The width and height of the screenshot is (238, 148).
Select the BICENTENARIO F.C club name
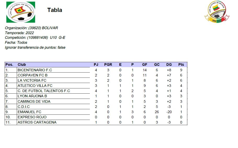click(x=35, y=70)
